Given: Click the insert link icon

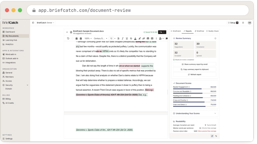Looking at the screenshot, I should click(143, 38).
